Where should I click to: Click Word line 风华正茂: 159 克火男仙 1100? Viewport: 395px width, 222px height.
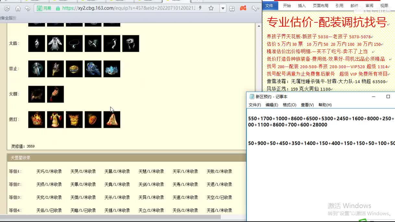pos(299,89)
